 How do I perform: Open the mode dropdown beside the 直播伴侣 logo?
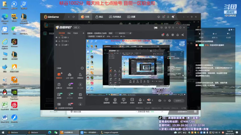click(77, 27)
